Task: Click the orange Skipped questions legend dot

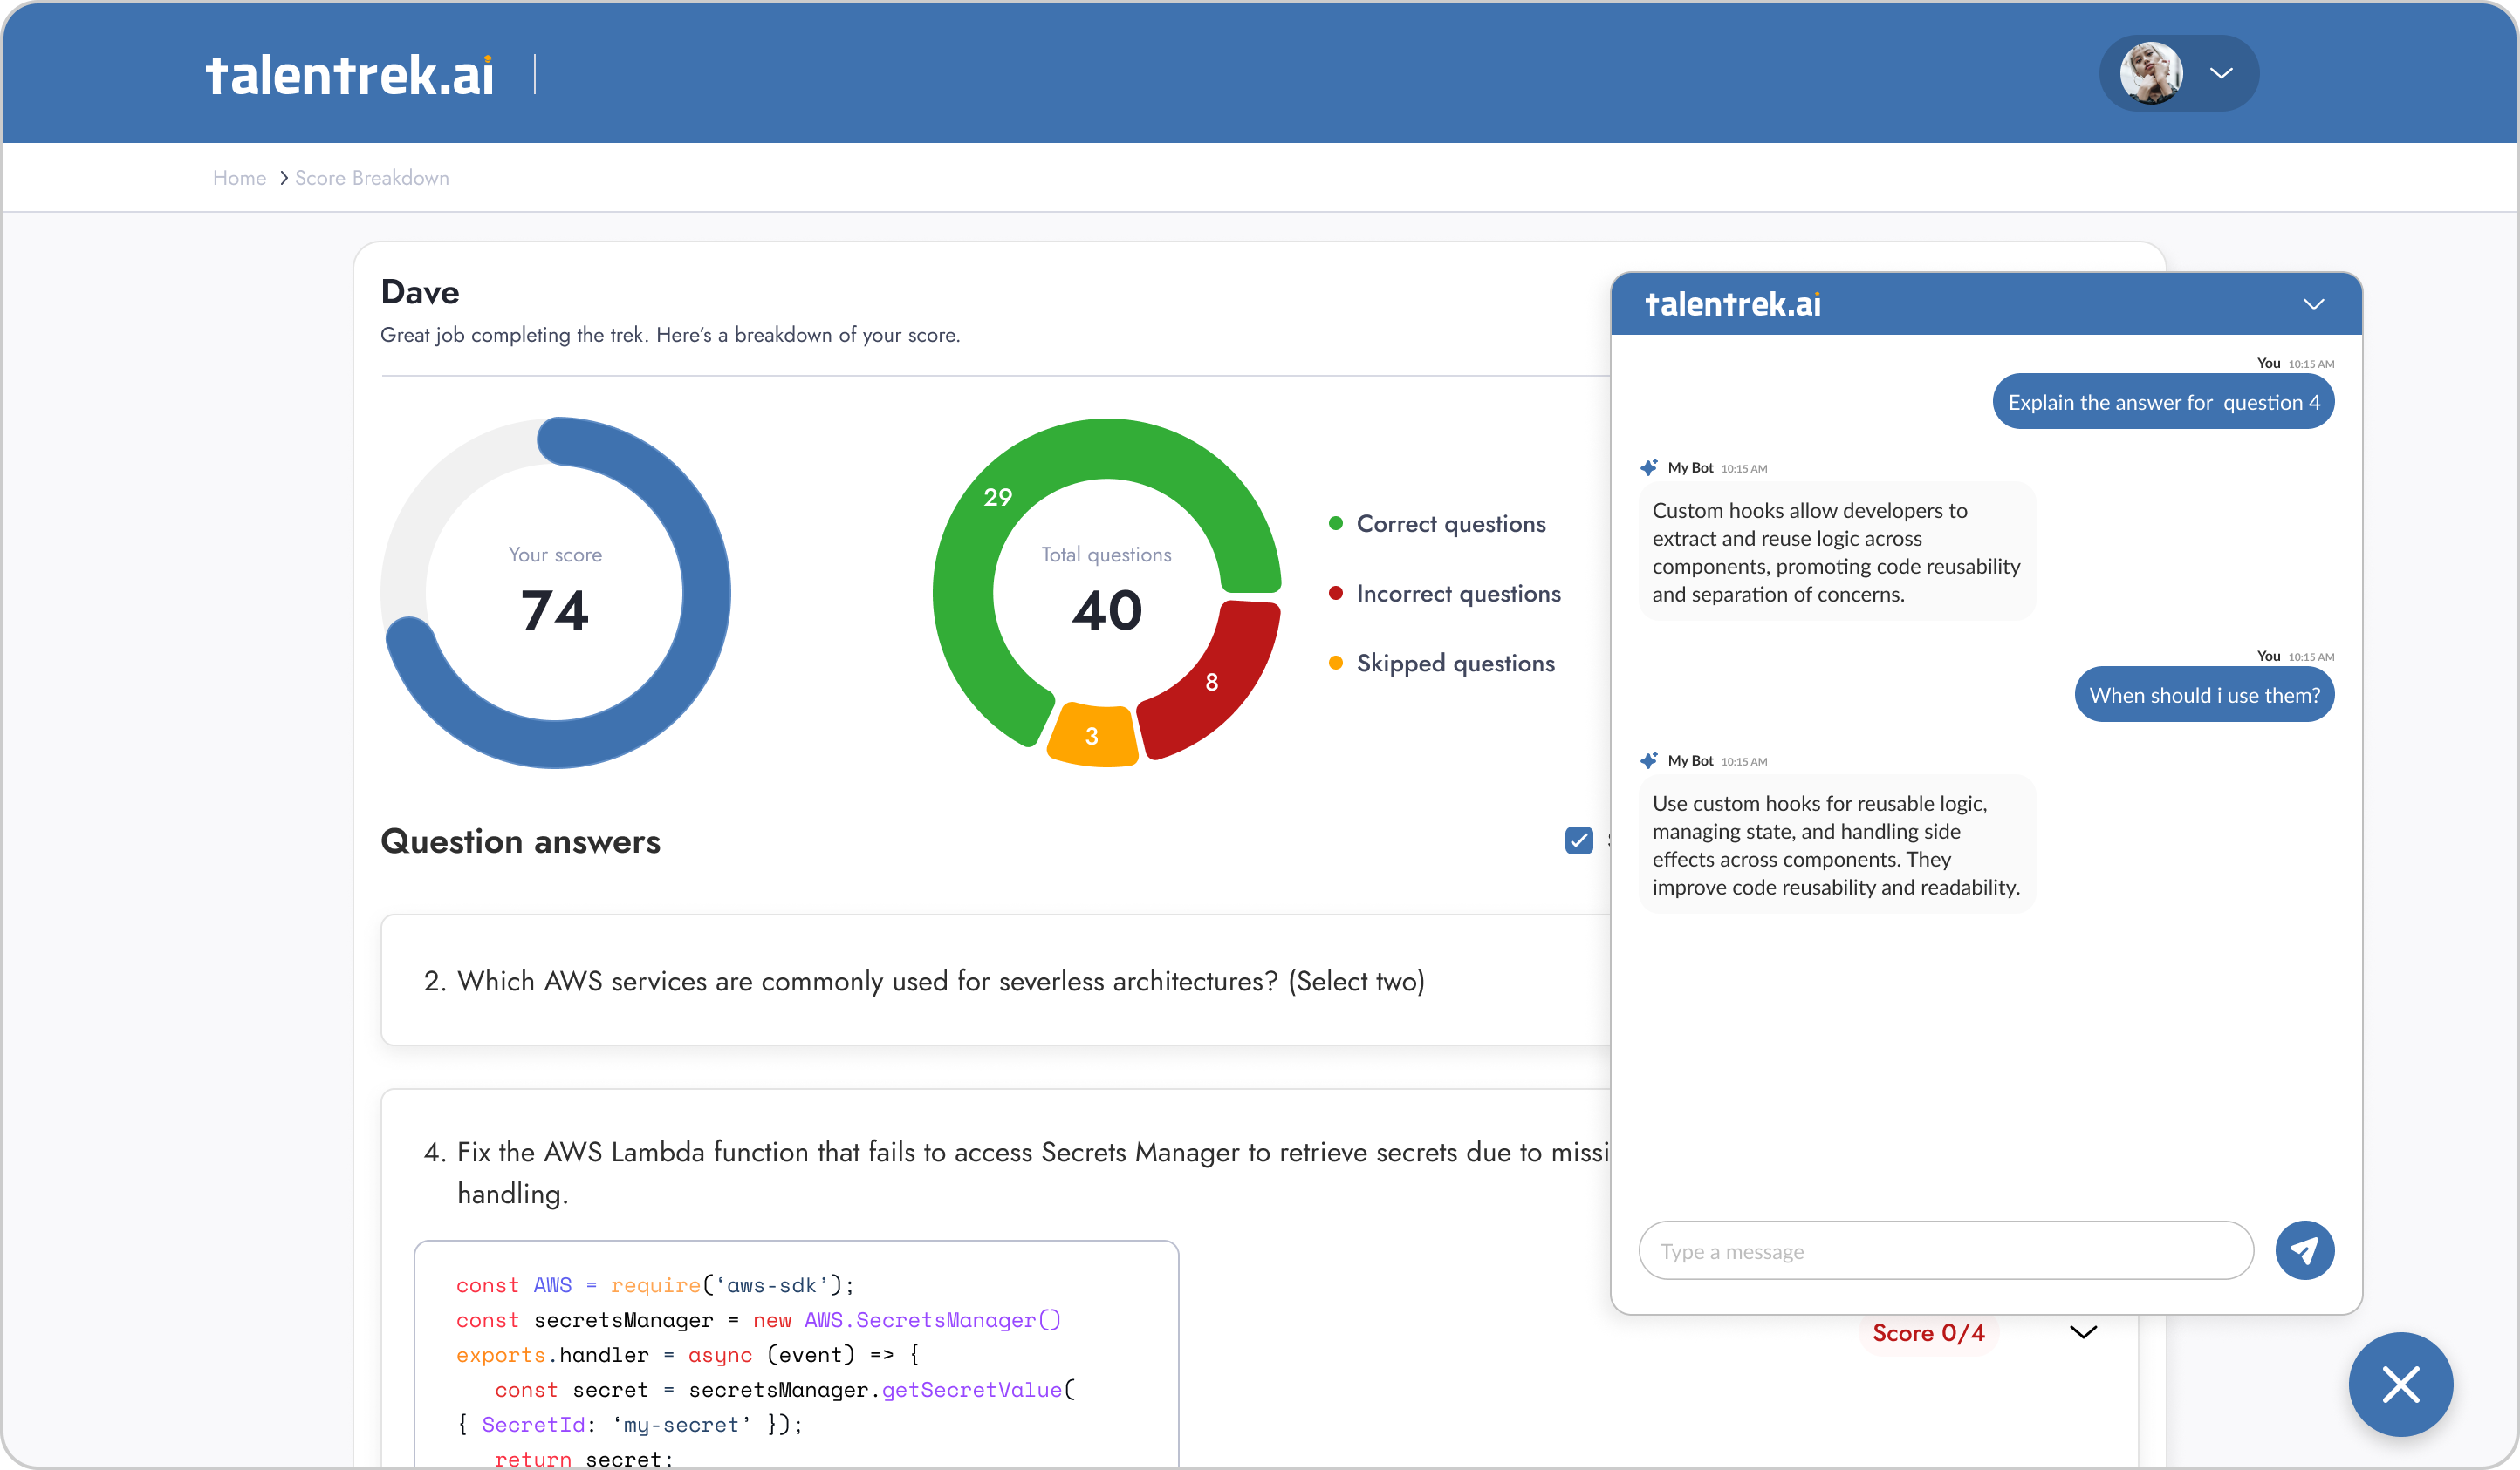Action: (1335, 664)
